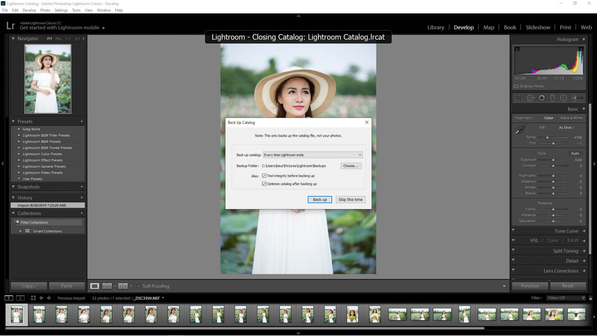This screenshot has width=597, height=336.
Task: Open the Red Eye Correction tool
Action: click(x=541, y=98)
